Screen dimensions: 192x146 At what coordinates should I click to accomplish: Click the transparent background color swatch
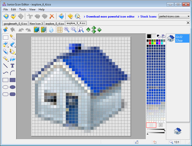pyautogui.click(x=154, y=36)
